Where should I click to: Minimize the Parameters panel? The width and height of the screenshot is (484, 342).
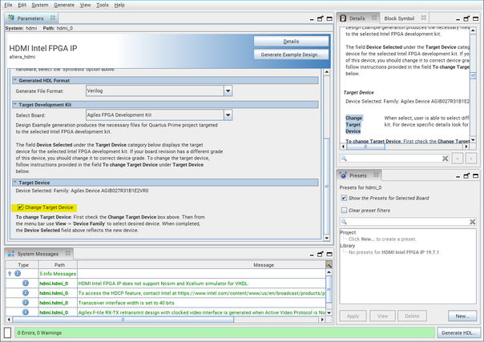coord(312,19)
